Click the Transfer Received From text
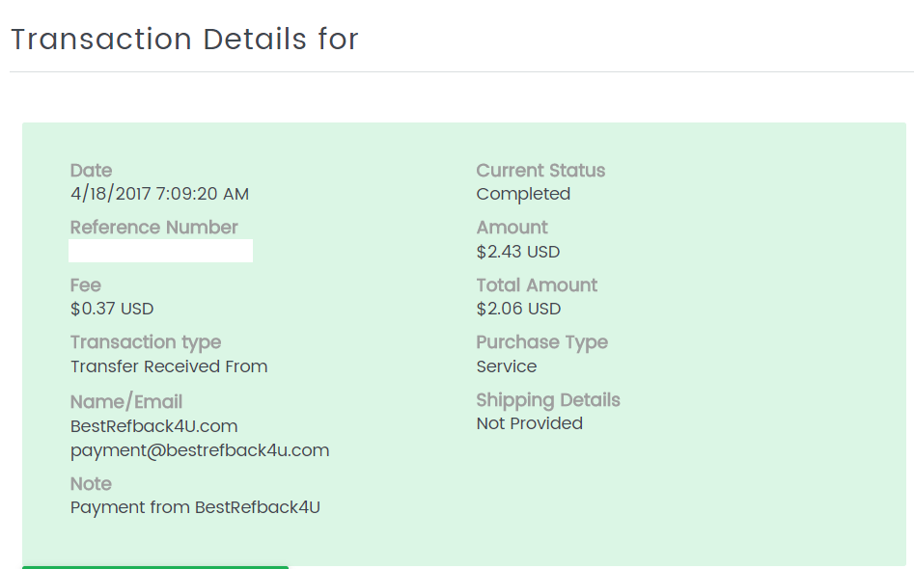 click(169, 366)
